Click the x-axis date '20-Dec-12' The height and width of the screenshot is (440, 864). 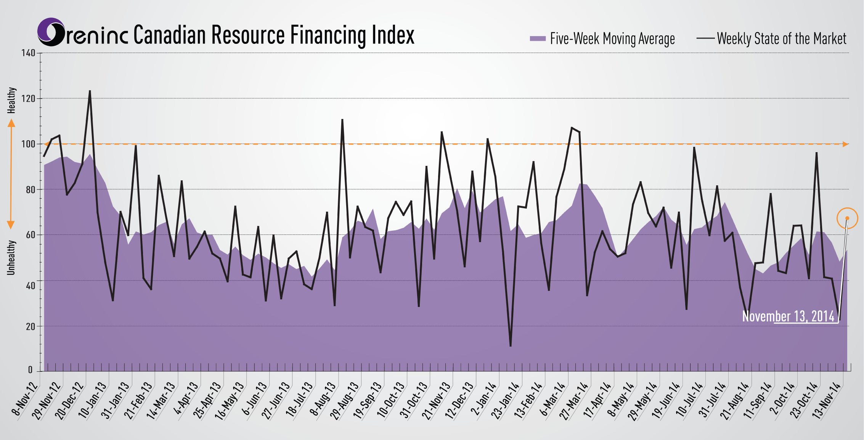(69, 400)
